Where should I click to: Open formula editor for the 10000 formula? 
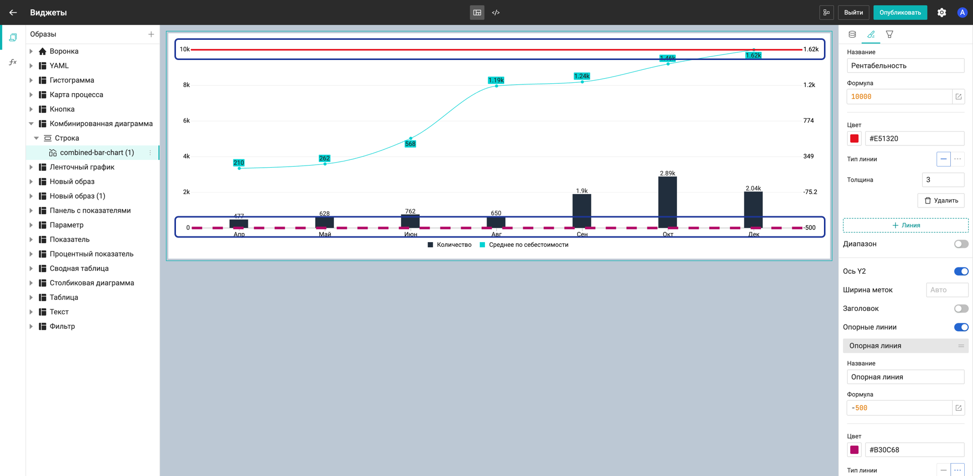pos(958,97)
